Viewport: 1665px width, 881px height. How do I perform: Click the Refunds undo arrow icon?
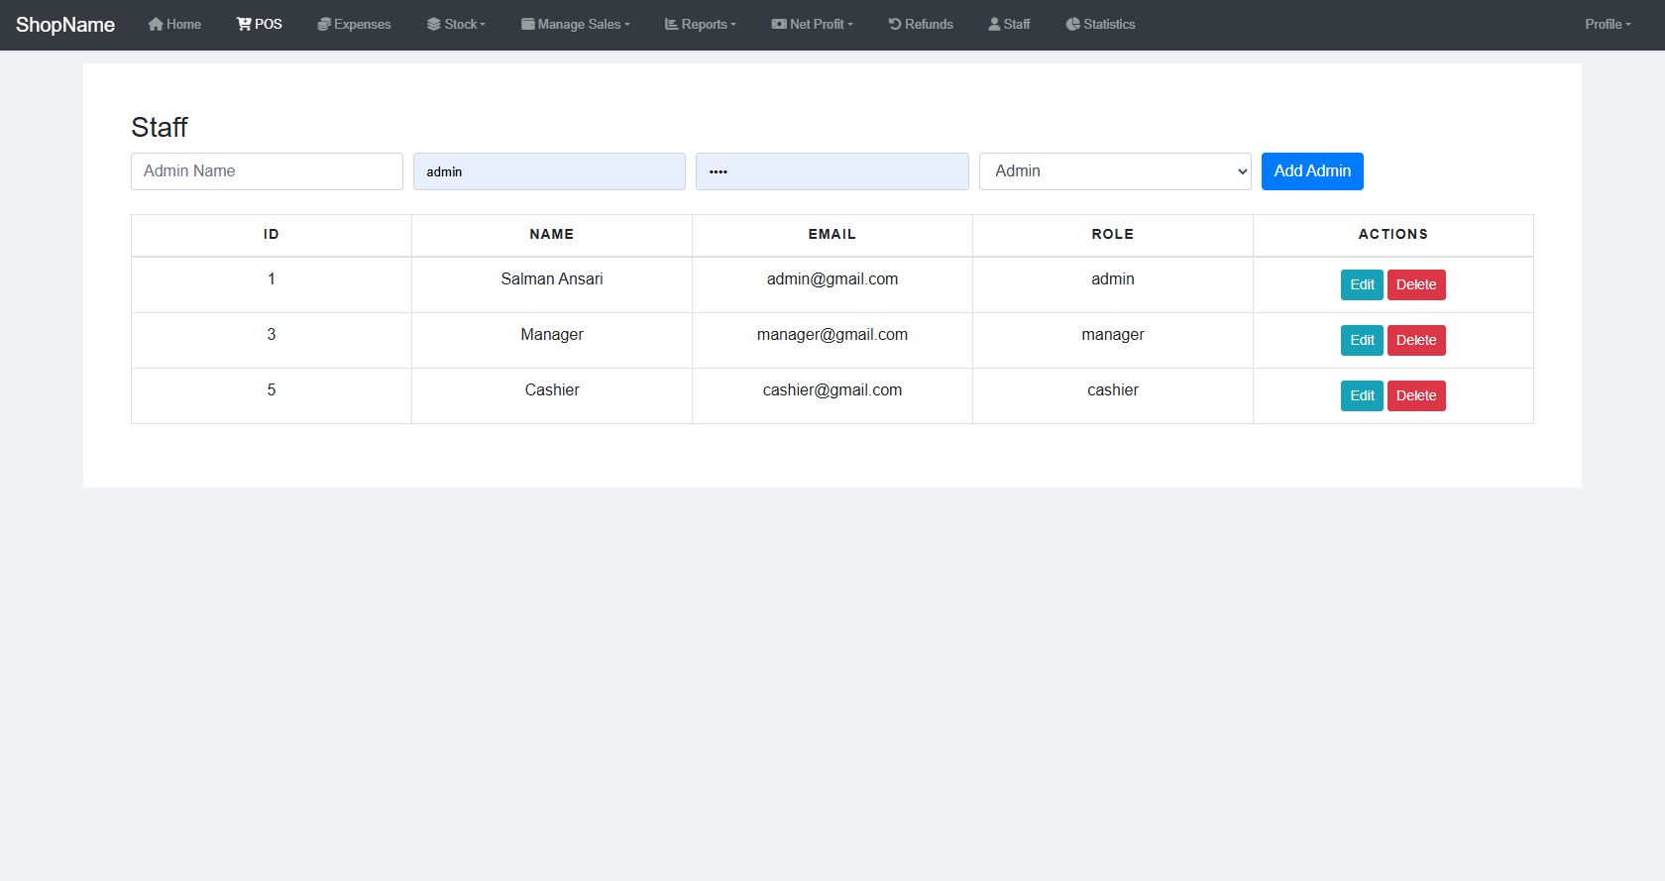point(895,24)
